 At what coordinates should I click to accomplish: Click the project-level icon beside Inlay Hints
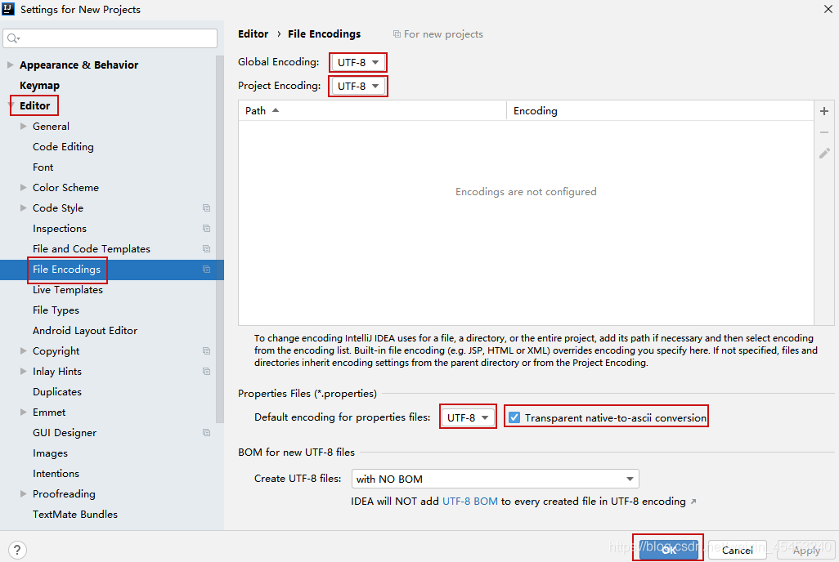(x=207, y=371)
